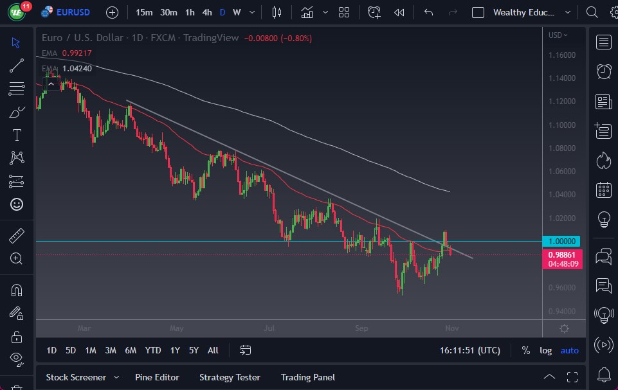618x390 pixels.
Task: Open the Text annotation tool
Action: click(16, 134)
